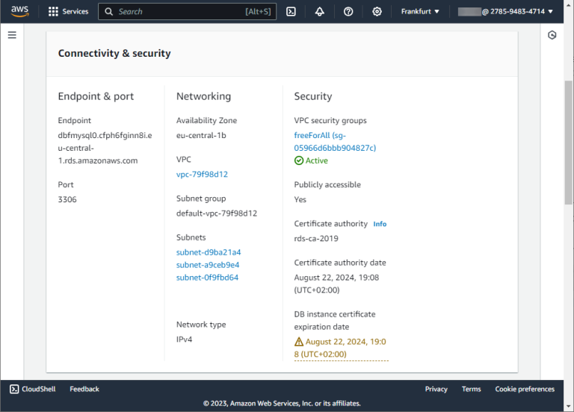Click the certificate expiration warning icon
This screenshot has height=412, width=574.
299,341
